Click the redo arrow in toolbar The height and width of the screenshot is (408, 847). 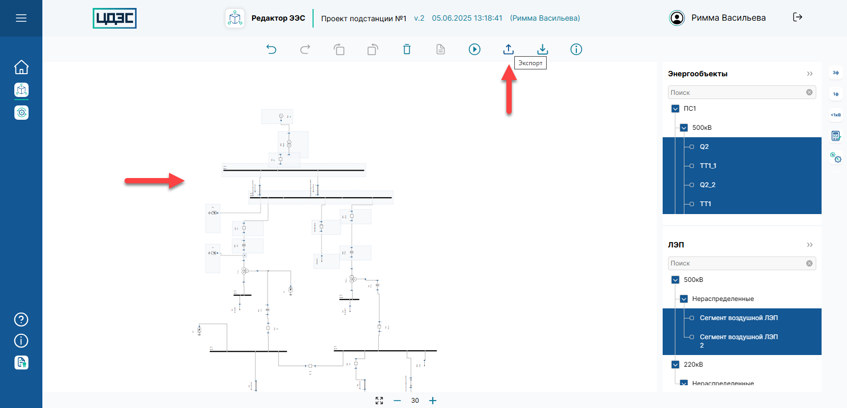click(305, 49)
